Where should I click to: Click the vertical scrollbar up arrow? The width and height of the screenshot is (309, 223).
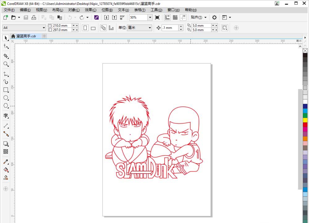tap(300, 47)
